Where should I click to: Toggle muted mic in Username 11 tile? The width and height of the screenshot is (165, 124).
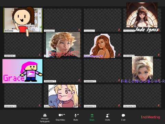click(x=119, y=80)
